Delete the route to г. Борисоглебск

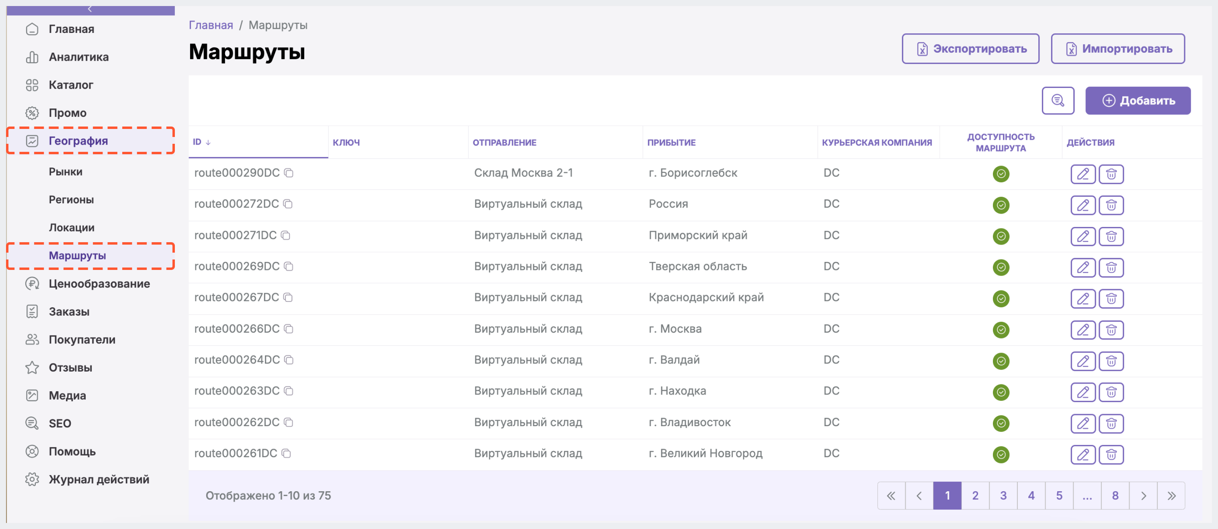click(1111, 174)
